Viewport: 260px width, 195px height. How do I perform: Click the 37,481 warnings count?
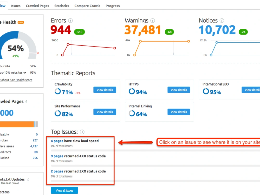pos(143,30)
